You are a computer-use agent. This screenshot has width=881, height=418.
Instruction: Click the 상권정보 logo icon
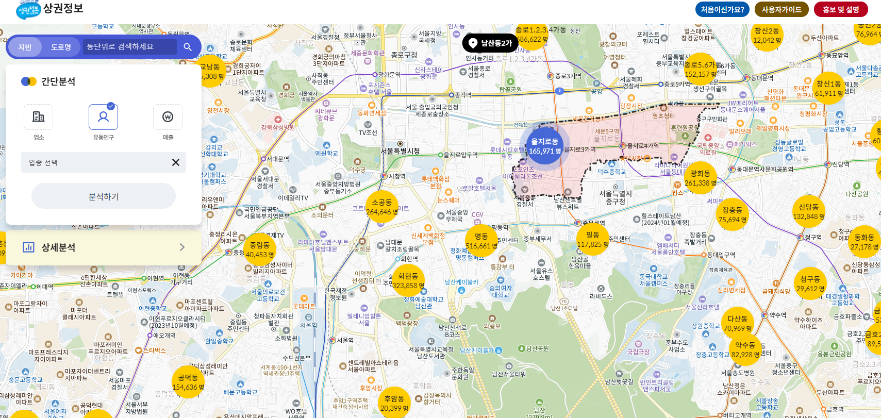coord(28,9)
